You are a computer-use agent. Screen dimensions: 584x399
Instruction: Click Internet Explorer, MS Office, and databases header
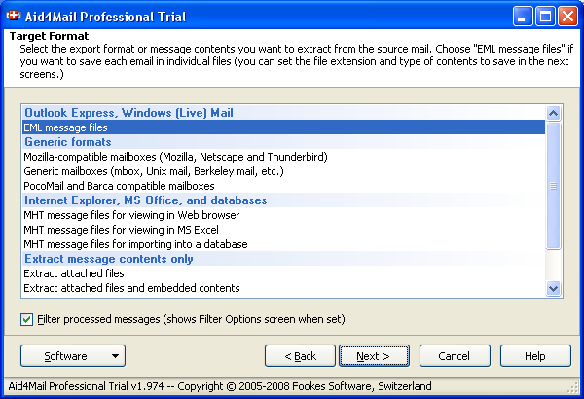pos(284,200)
